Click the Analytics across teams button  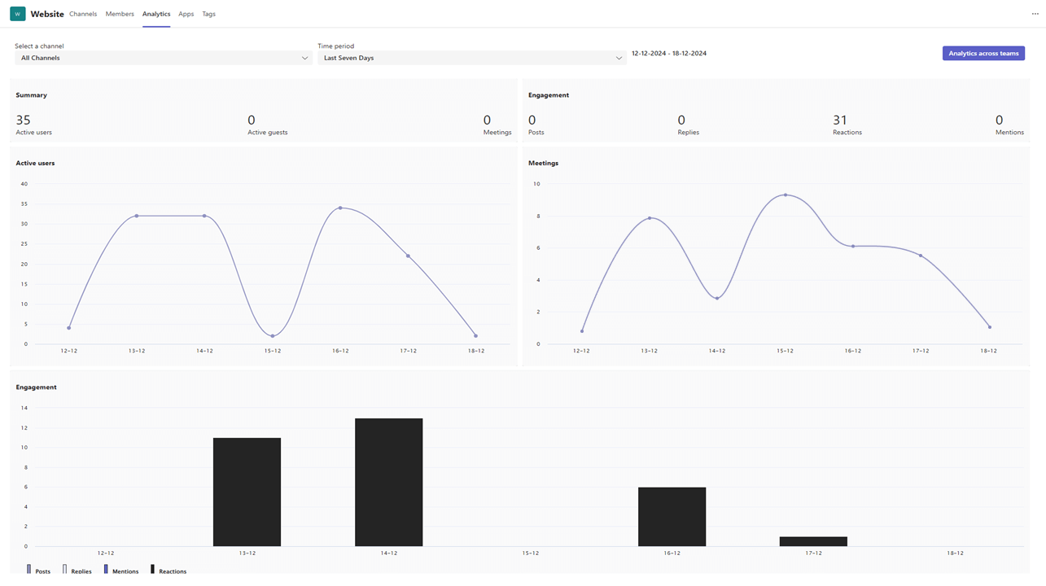pyautogui.click(x=983, y=53)
